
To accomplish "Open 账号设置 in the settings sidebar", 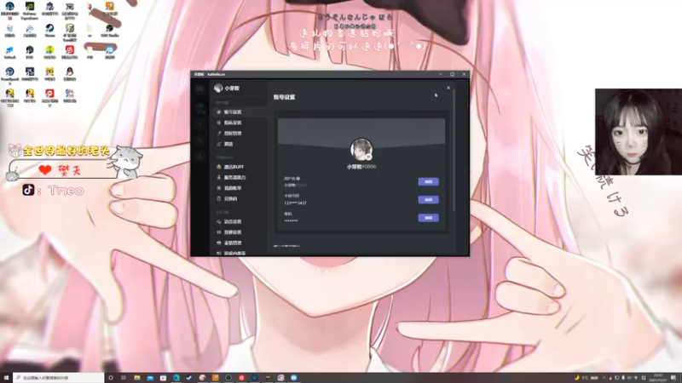I will tap(240, 112).
